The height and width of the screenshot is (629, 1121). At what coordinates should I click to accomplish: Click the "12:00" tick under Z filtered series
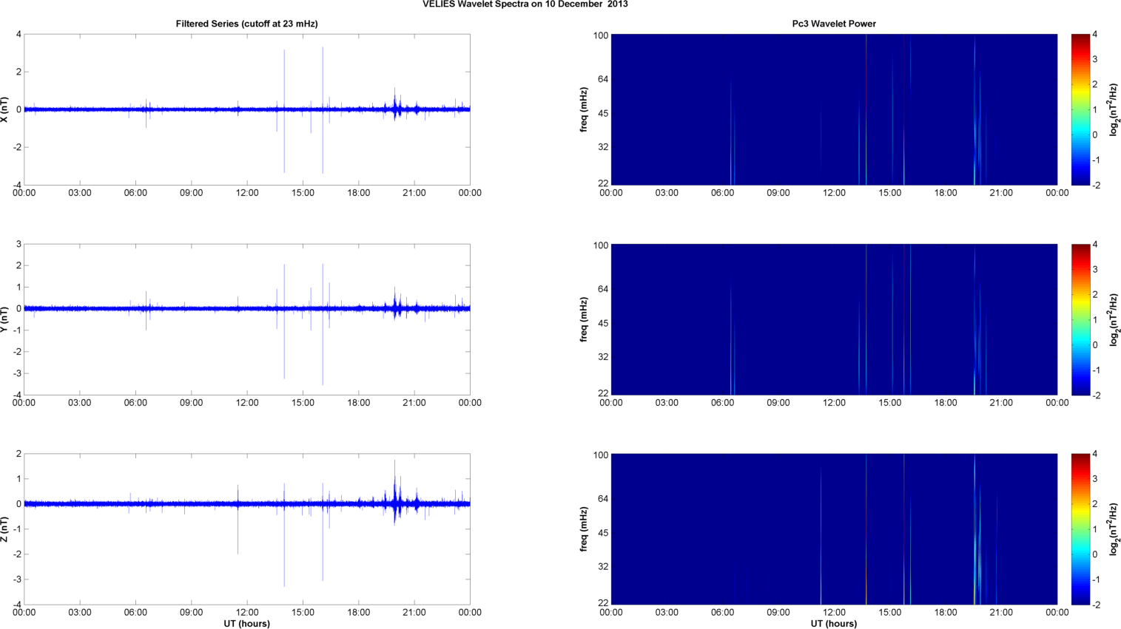246,612
